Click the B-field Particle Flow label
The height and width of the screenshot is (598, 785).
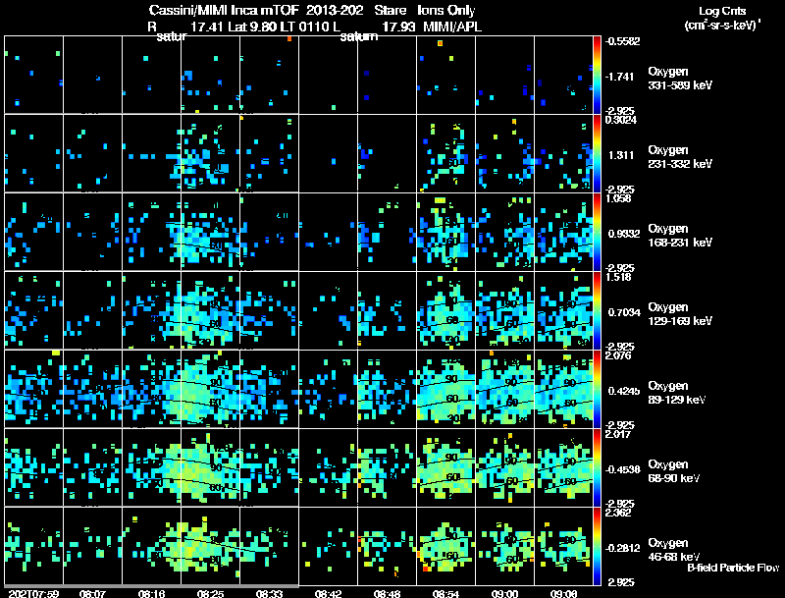pyautogui.click(x=733, y=568)
